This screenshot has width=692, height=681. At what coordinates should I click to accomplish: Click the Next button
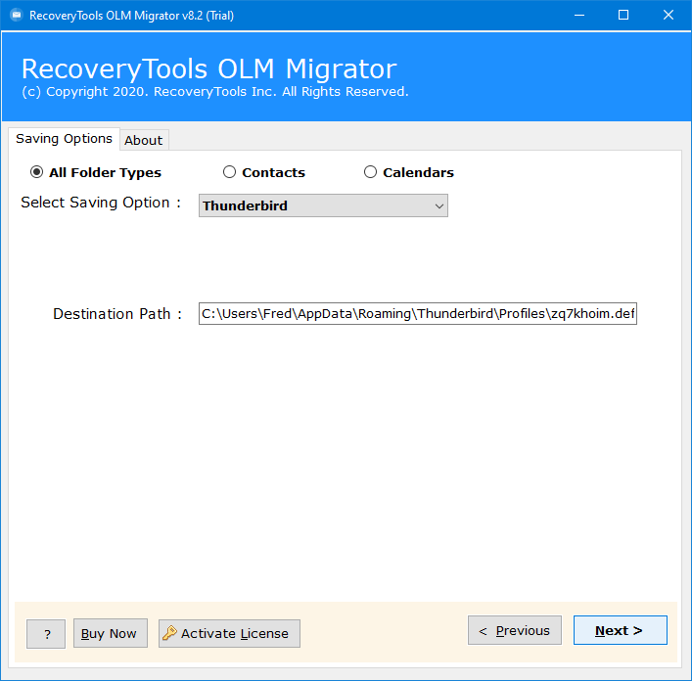(621, 630)
